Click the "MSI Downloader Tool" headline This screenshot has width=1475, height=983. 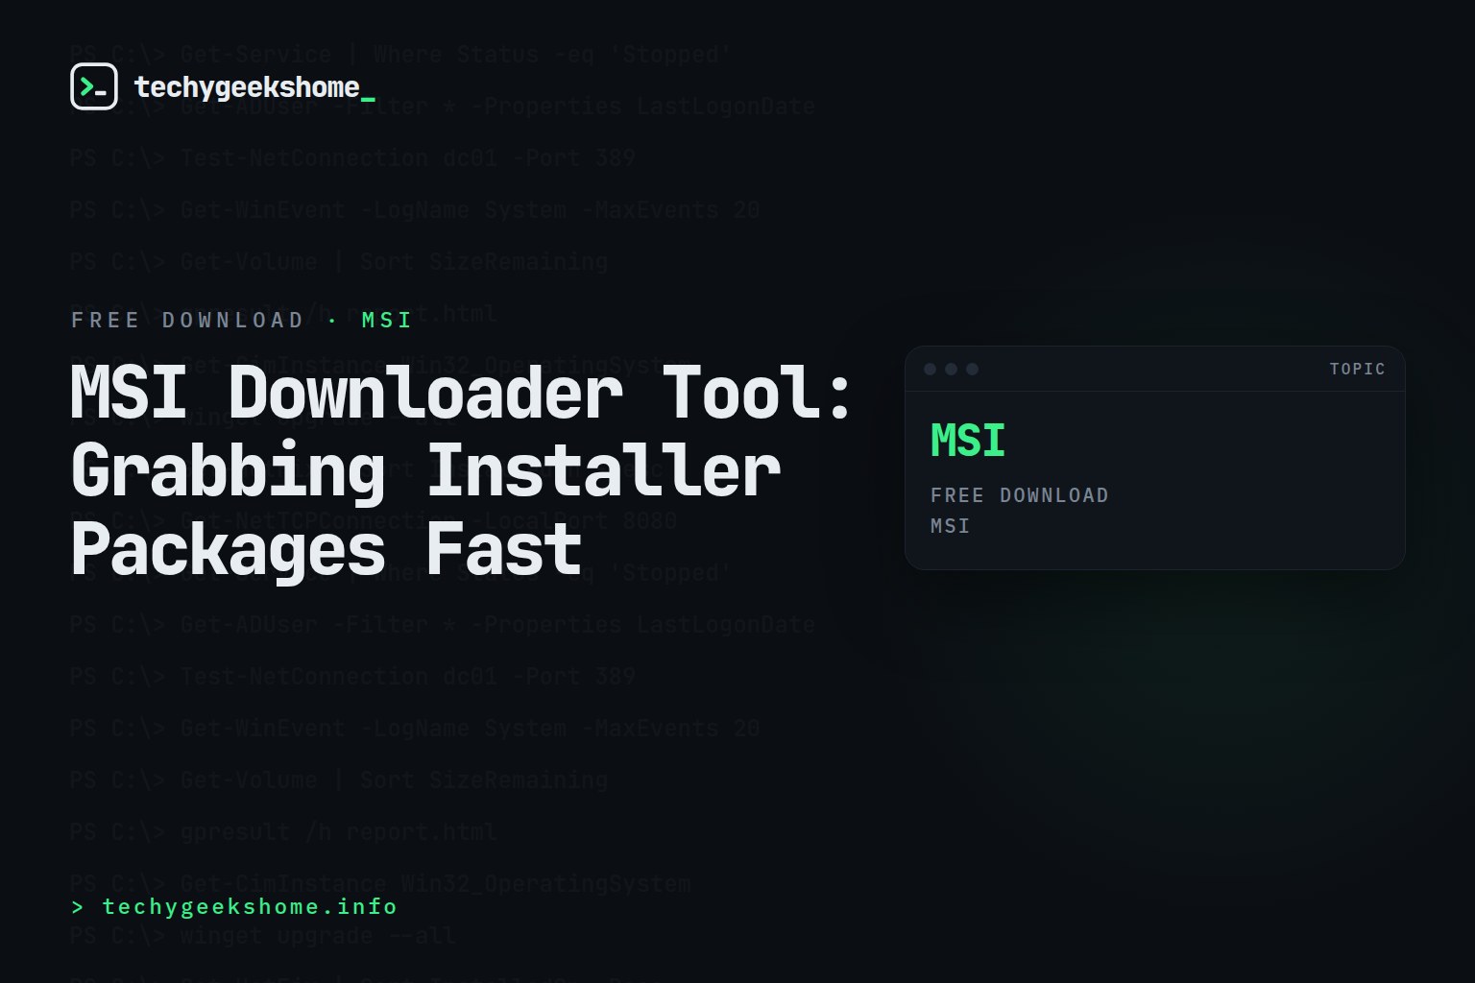coord(462,471)
